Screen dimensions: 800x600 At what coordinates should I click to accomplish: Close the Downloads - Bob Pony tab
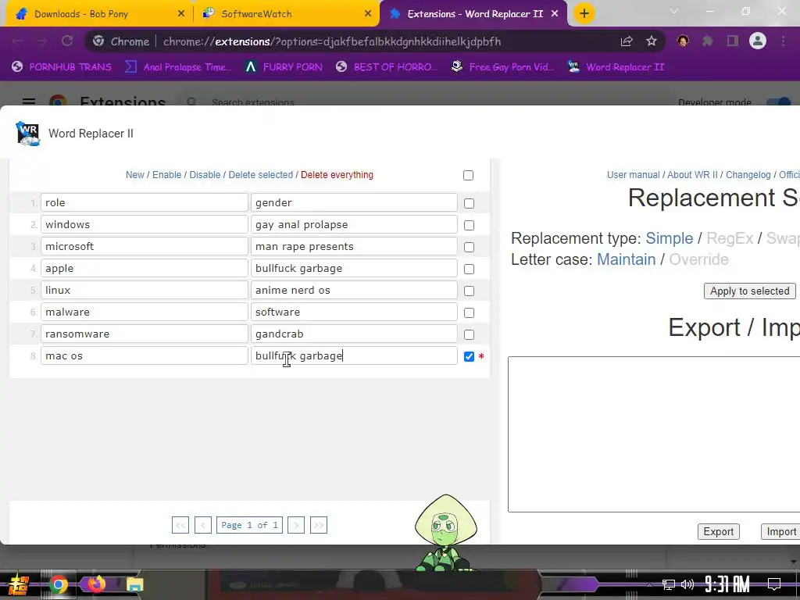(181, 14)
